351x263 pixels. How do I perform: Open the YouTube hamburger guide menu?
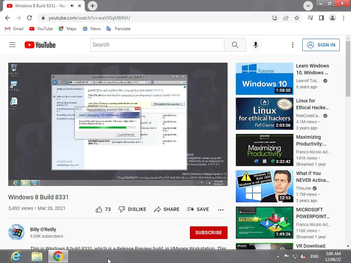point(12,45)
